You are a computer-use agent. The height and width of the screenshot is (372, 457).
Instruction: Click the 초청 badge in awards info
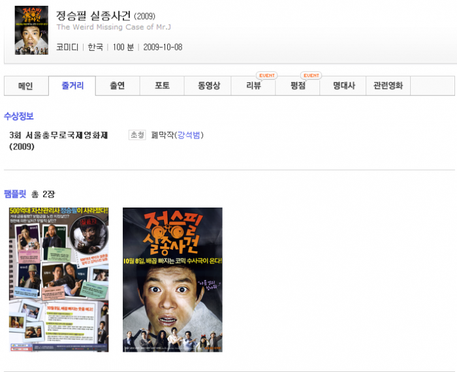[137, 135]
